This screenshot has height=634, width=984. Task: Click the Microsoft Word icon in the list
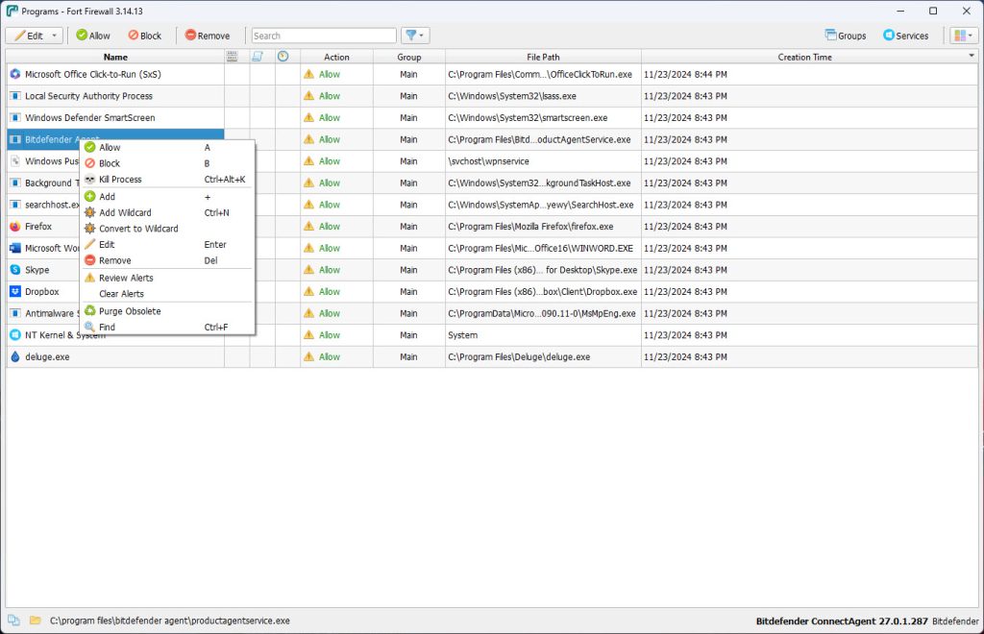pos(15,248)
